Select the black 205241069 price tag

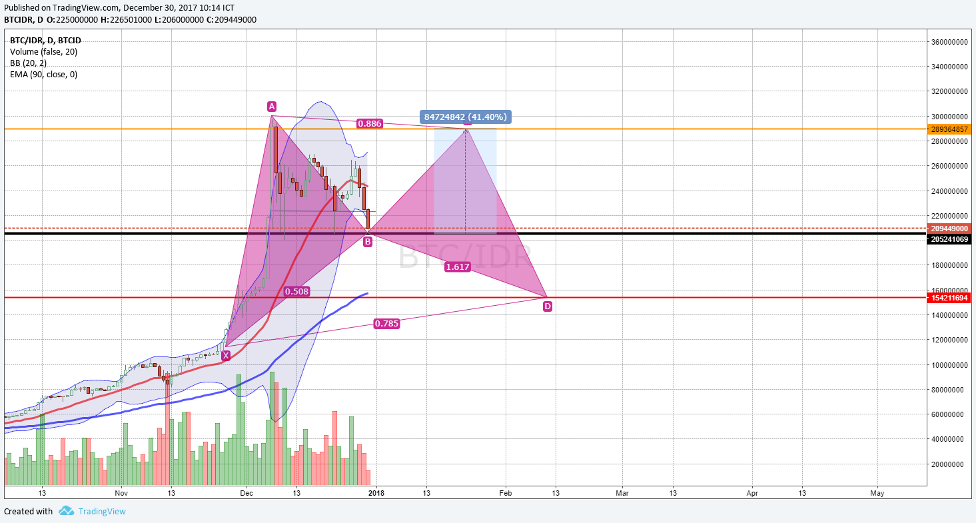949,239
